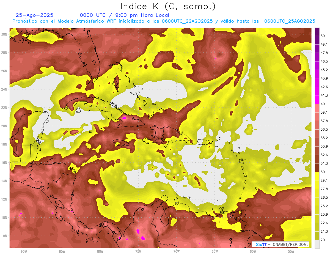Click the colorbar value 31.3
The width and height of the screenshot is (330, 255).
pyautogui.click(x=324, y=163)
